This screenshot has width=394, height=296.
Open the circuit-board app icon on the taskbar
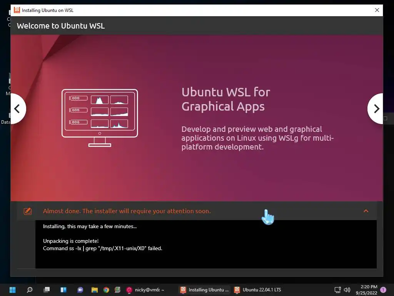(117, 290)
